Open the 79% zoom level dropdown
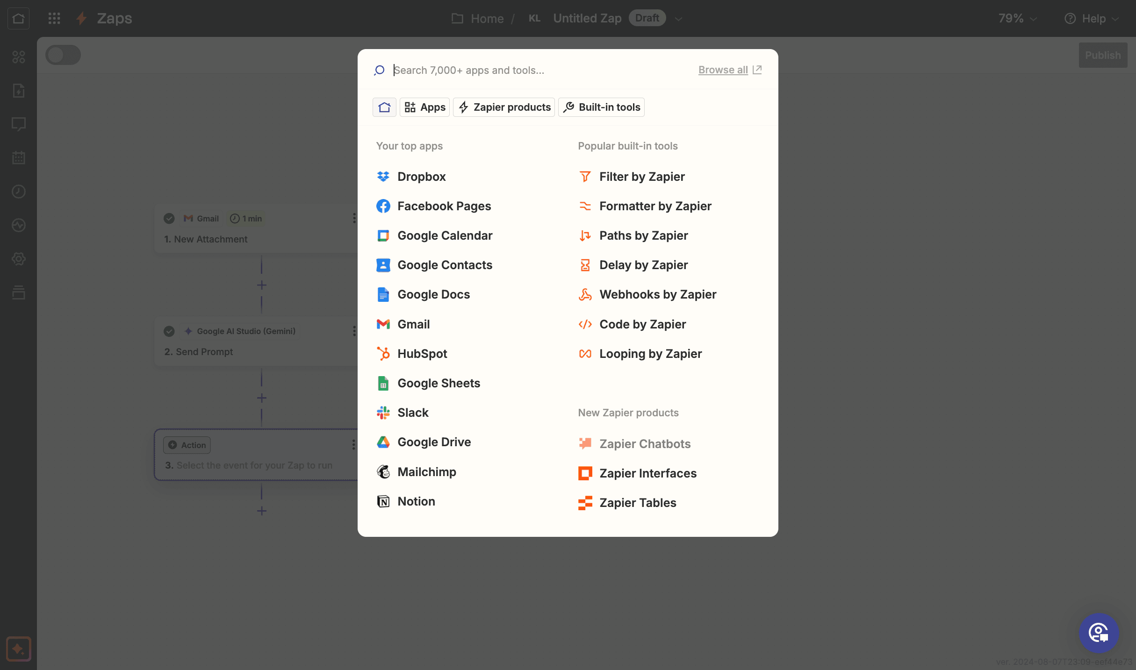The height and width of the screenshot is (670, 1136). (x=1018, y=18)
